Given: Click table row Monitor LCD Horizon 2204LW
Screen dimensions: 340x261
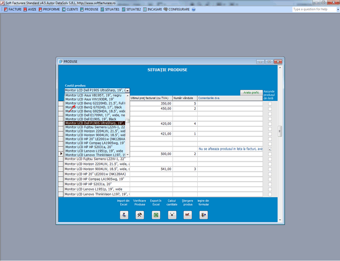Looking at the screenshot, I should 97,164.
